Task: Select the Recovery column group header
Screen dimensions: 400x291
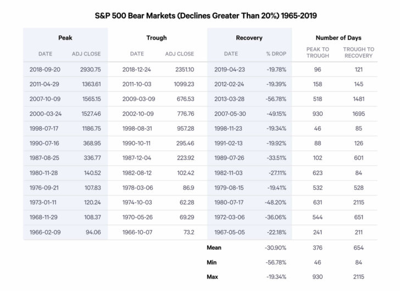Action: click(x=249, y=38)
